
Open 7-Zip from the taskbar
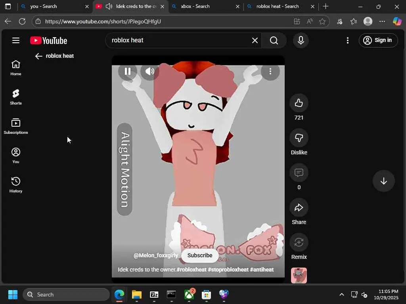[154, 294]
